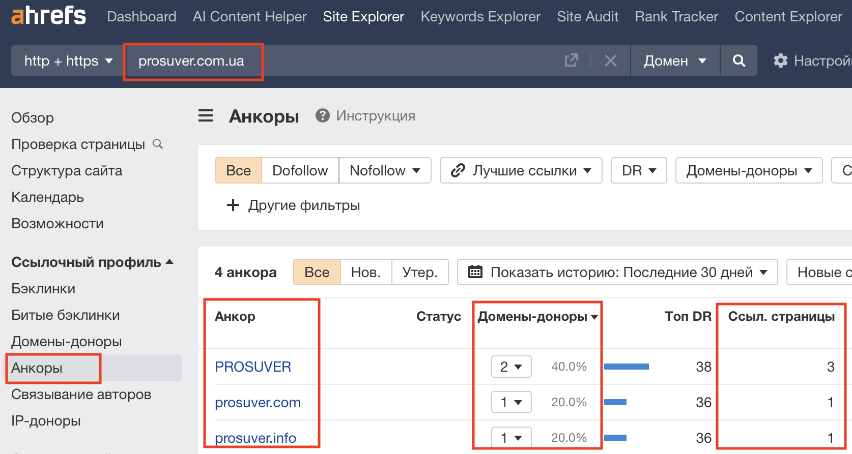Click the plus icon for Другие фильтры
The height and width of the screenshot is (454, 852).
[233, 205]
